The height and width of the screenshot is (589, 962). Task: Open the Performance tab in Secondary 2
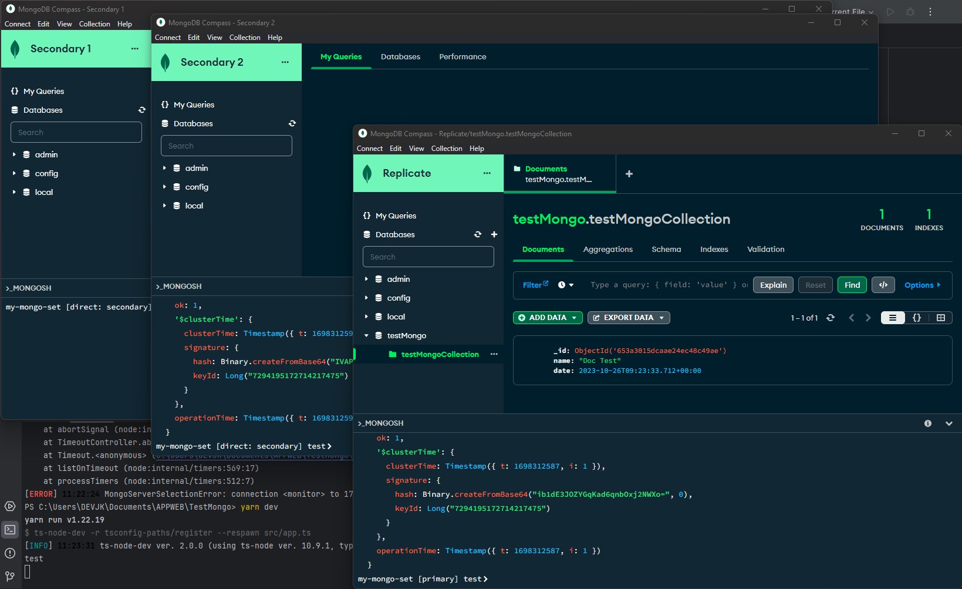point(463,56)
